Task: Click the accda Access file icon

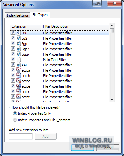Action: tap(18, 70)
